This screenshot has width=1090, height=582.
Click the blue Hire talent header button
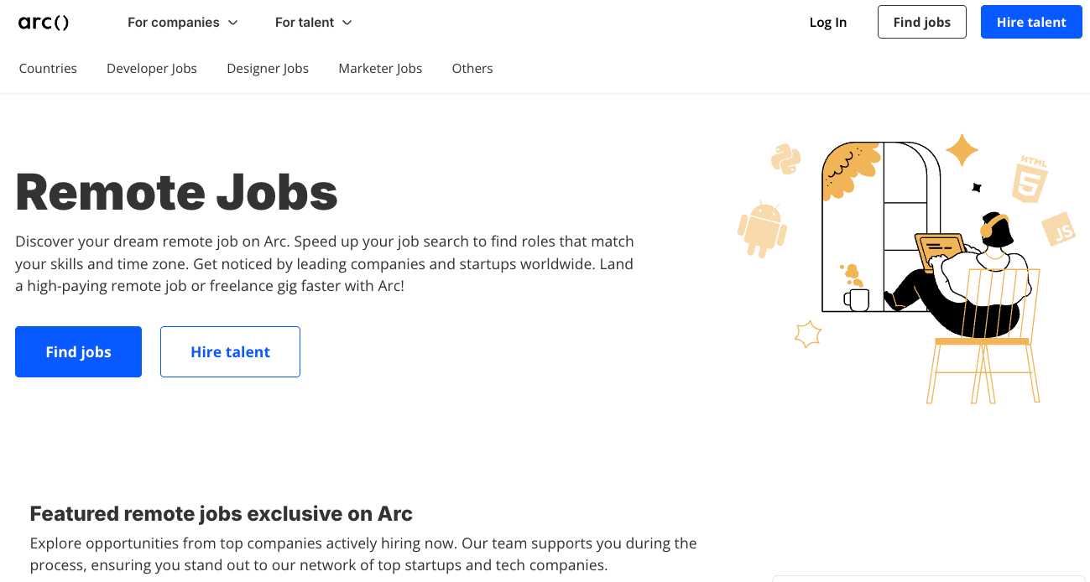[x=1030, y=22]
